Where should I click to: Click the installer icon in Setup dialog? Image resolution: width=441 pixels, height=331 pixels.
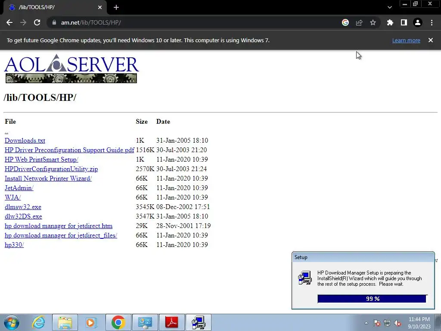click(305, 278)
